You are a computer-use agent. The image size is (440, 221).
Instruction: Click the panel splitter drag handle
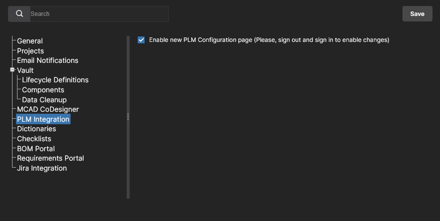(x=128, y=117)
